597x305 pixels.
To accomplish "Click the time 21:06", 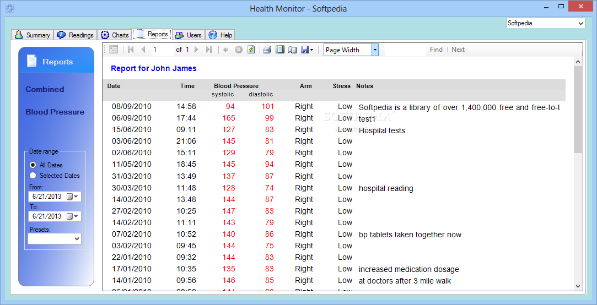I will (186, 141).
